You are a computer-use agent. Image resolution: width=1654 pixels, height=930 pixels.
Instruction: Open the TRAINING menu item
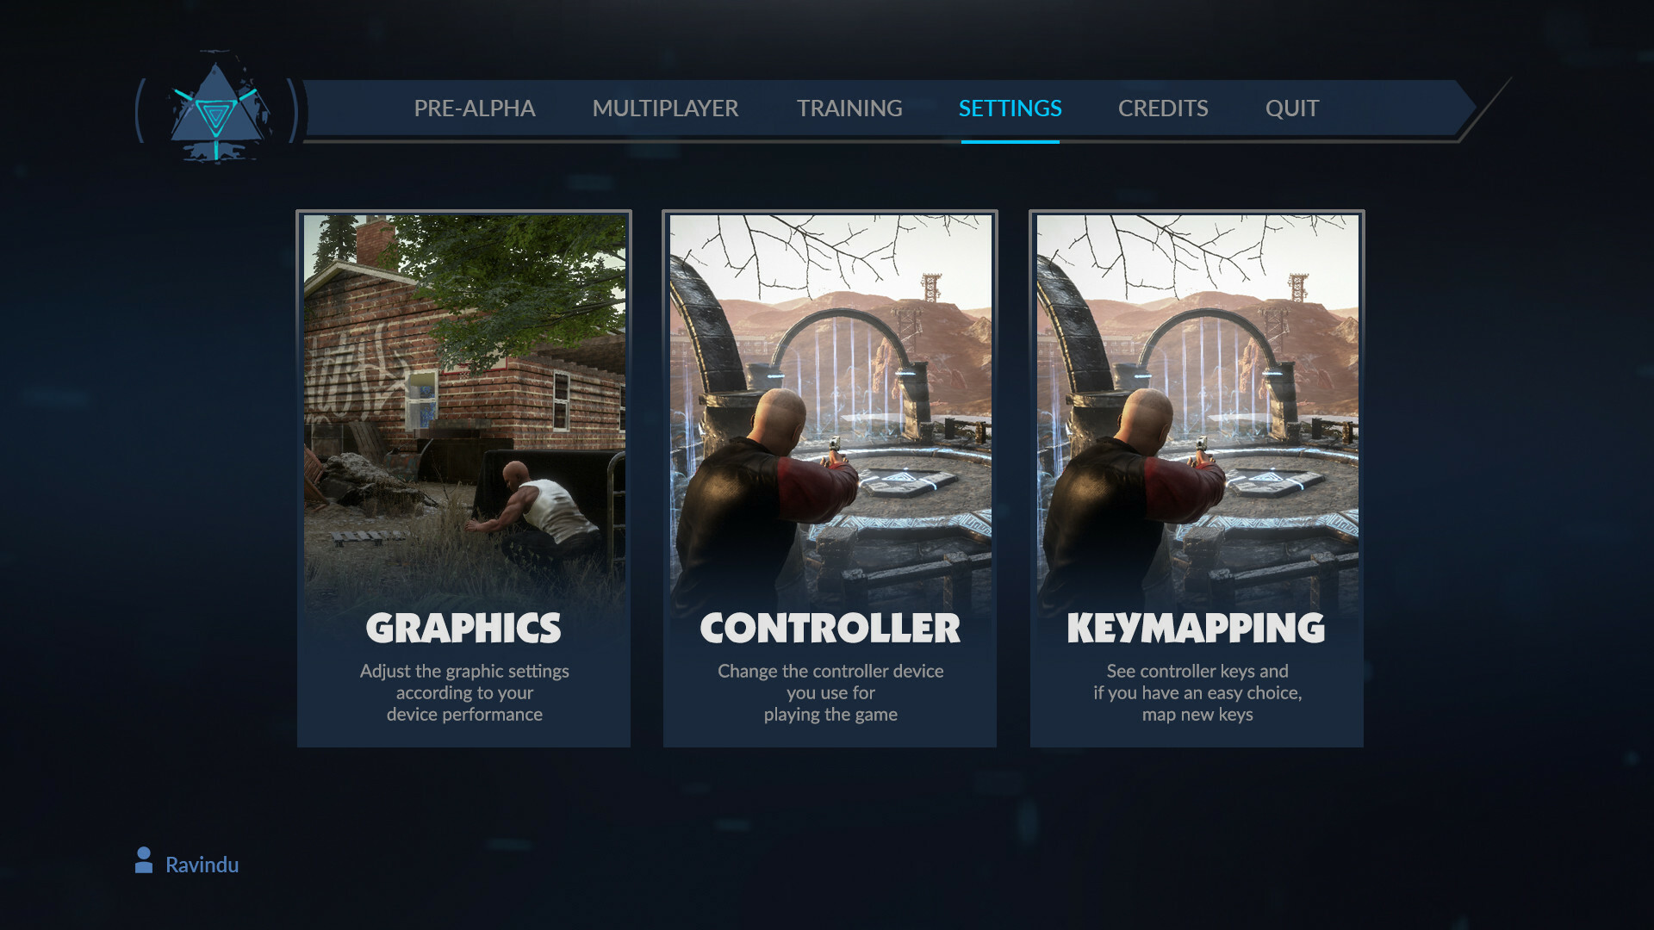click(849, 108)
